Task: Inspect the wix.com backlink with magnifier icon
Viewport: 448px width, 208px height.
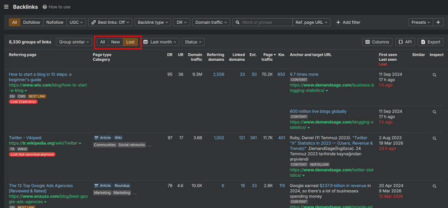Action: 434,74
